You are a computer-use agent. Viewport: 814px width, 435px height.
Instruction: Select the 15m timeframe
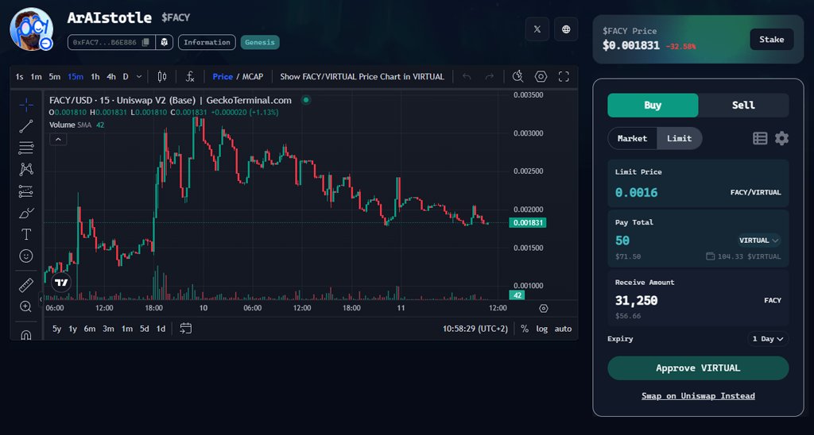click(x=76, y=77)
